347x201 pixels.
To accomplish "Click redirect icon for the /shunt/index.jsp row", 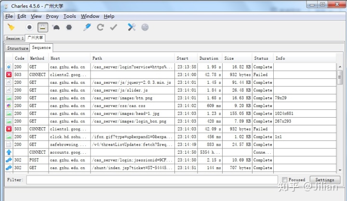I will pos(9,168).
